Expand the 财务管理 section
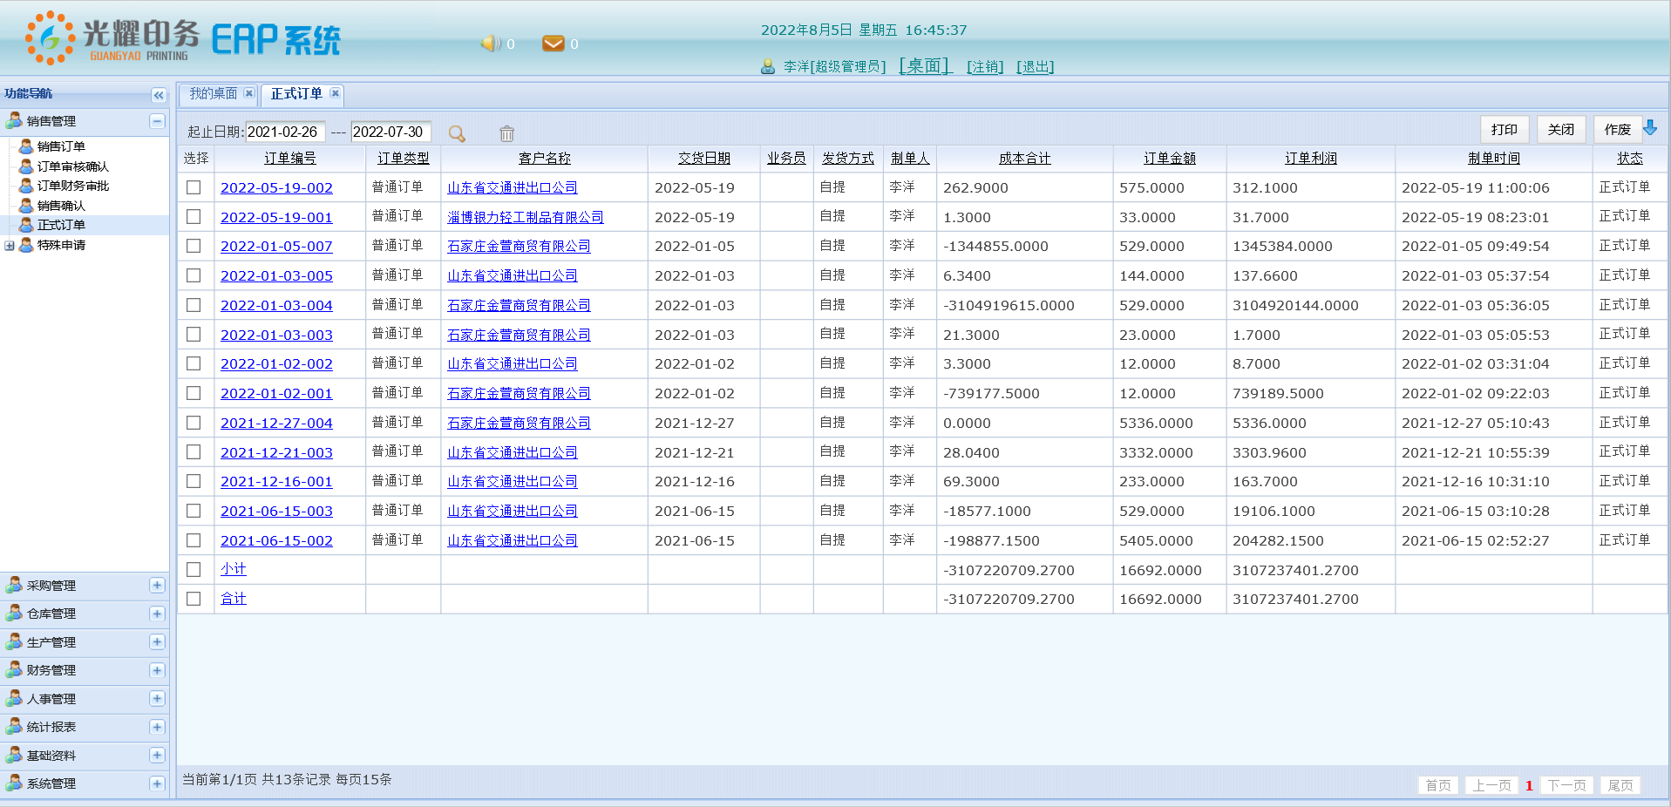The image size is (1671, 807). click(157, 670)
